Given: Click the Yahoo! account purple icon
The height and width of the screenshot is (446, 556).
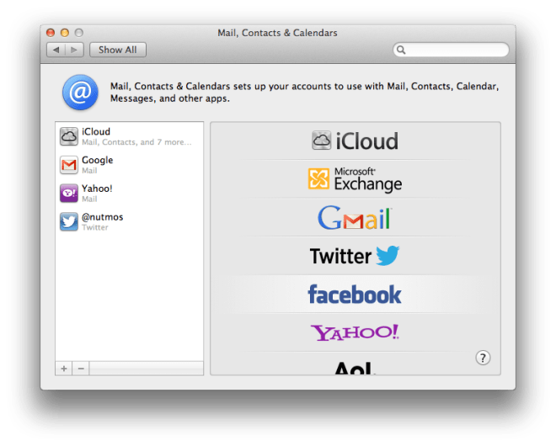Looking at the screenshot, I should tap(69, 194).
